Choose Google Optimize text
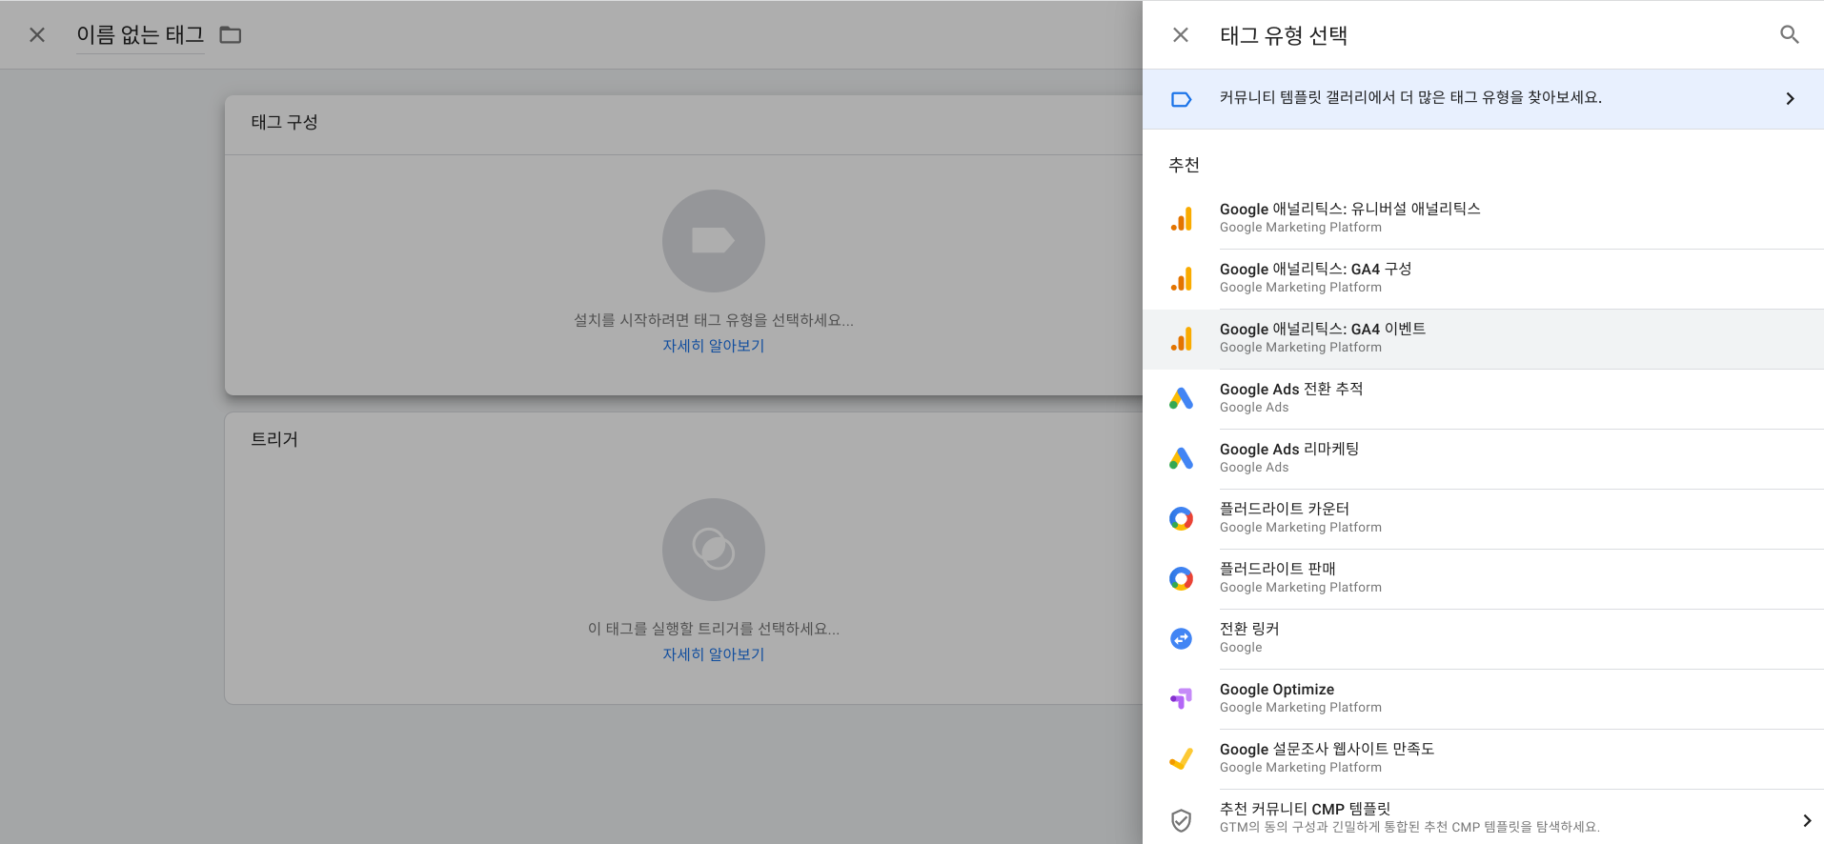The width and height of the screenshot is (1824, 844). 1277,689
